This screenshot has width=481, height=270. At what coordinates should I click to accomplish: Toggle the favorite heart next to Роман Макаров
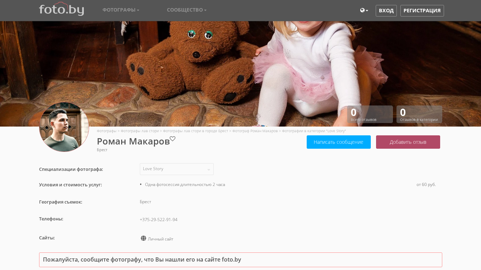(x=173, y=139)
